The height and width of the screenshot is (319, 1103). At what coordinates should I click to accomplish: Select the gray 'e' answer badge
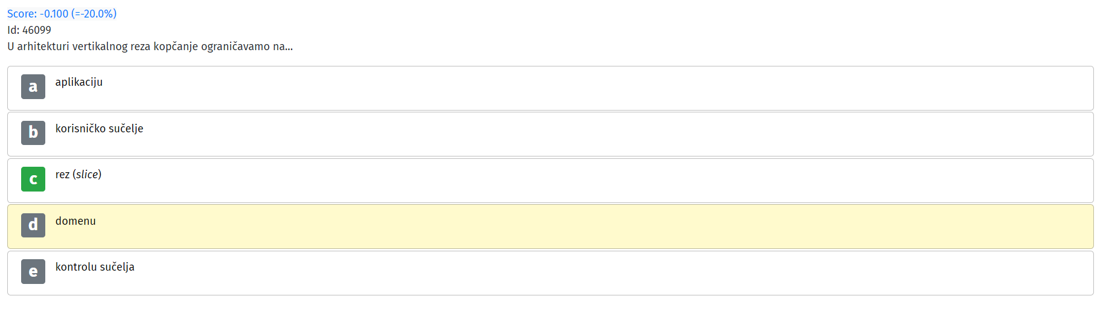33,271
